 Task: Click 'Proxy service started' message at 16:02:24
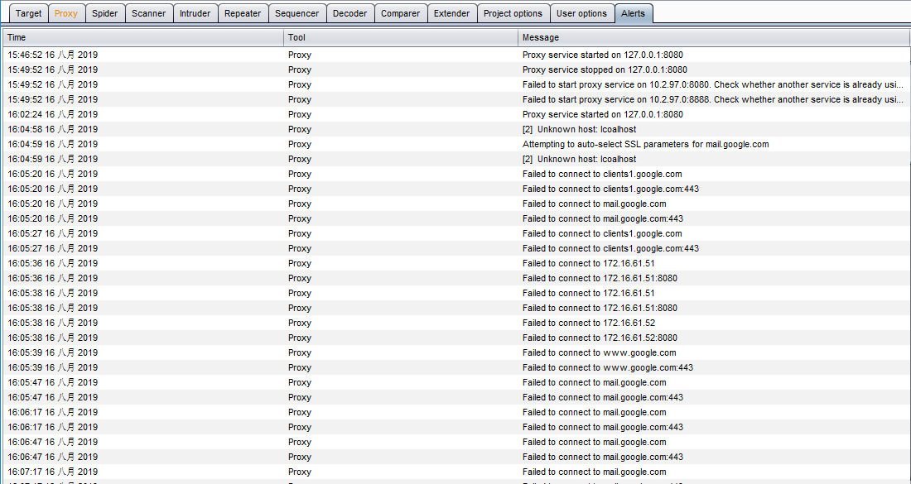[x=603, y=114]
